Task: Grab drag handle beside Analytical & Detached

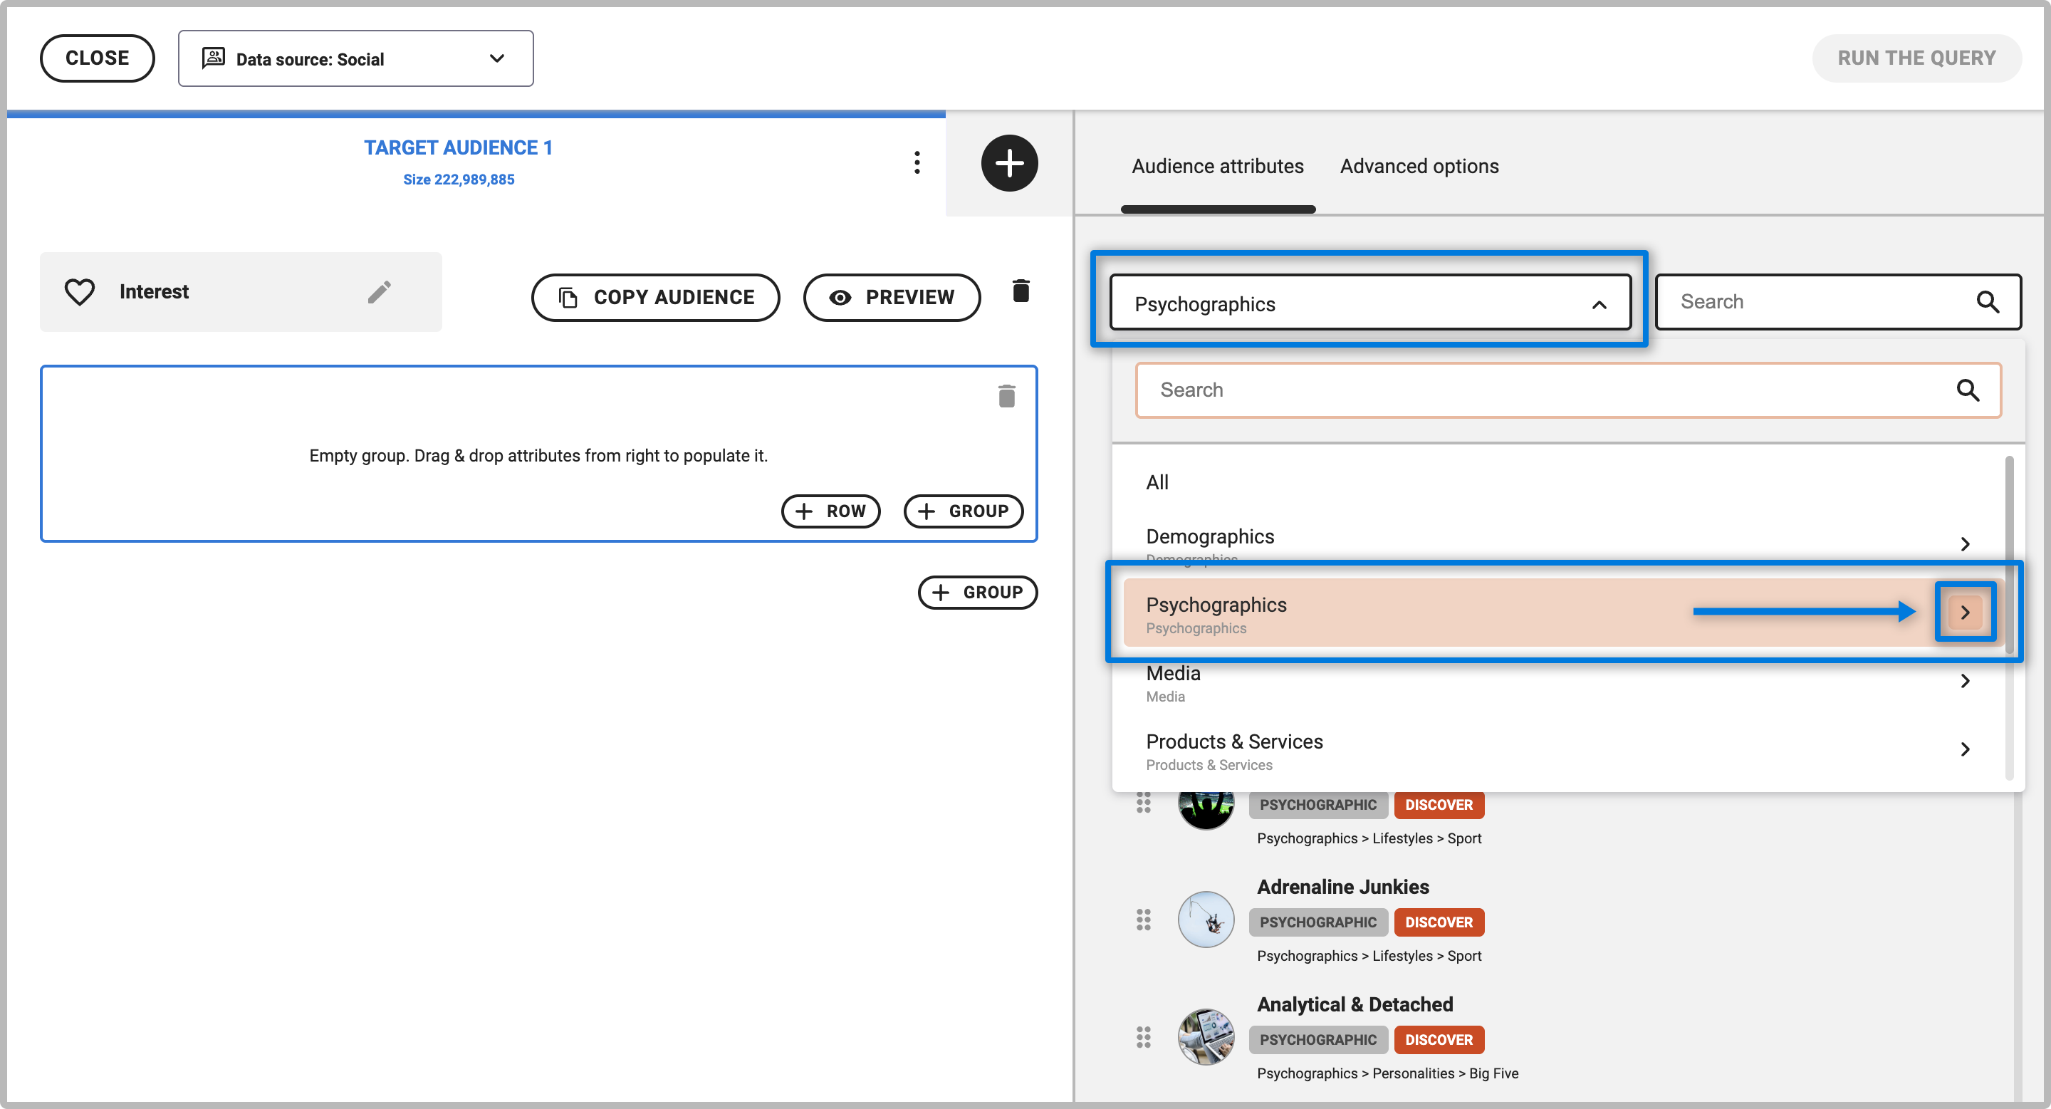Action: [1143, 1036]
